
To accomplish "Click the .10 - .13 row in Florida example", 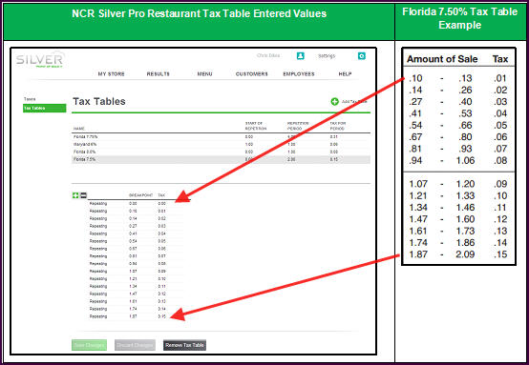I will pyautogui.click(x=457, y=78).
